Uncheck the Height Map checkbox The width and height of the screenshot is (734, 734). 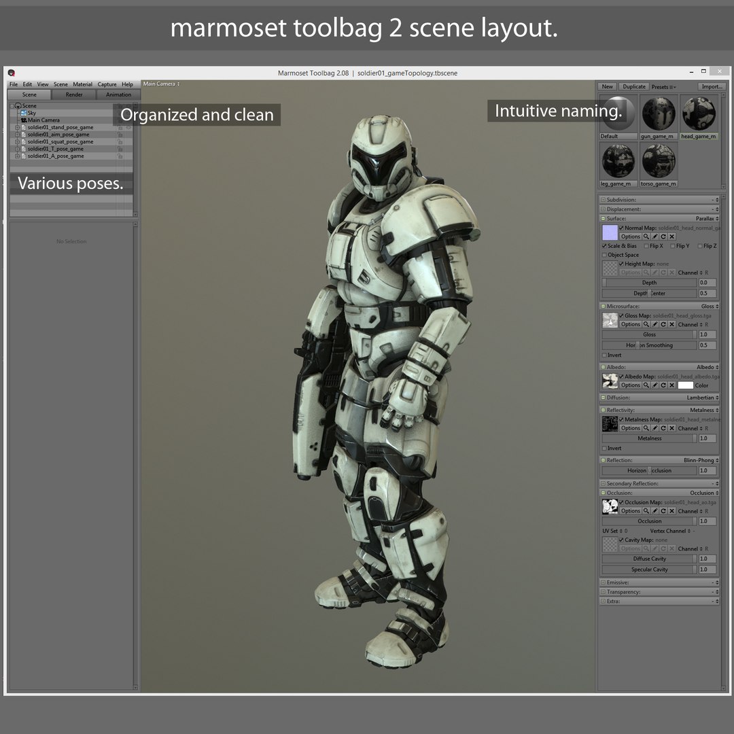622,264
